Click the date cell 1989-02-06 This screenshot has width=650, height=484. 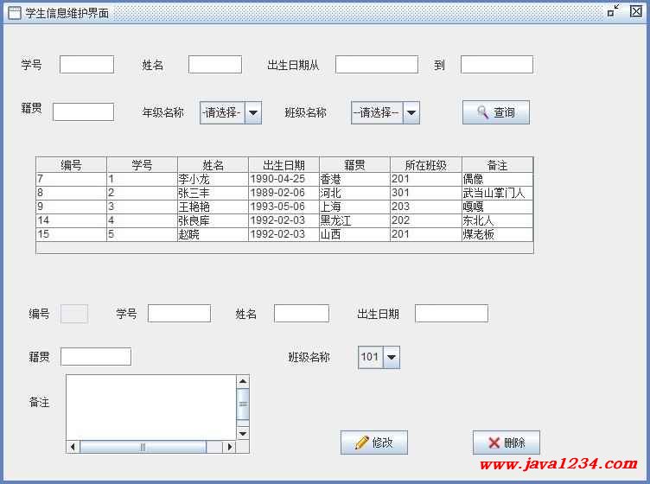pyautogui.click(x=284, y=193)
